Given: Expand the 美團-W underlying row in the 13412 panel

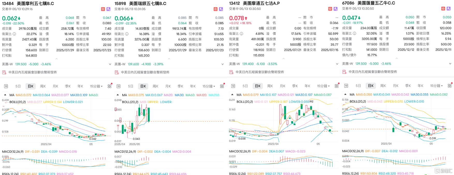Looking at the screenshot, I should click(x=337, y=64).
